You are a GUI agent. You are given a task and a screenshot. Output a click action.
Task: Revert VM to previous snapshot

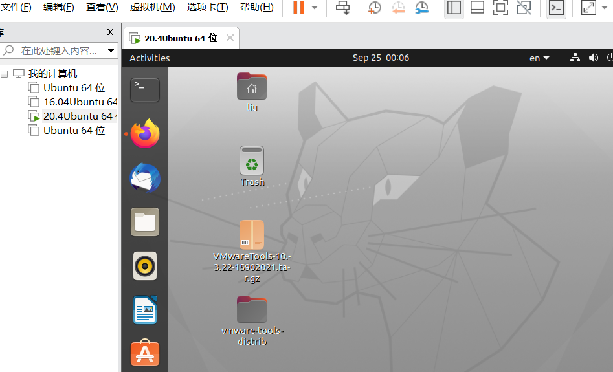(398, 7)
